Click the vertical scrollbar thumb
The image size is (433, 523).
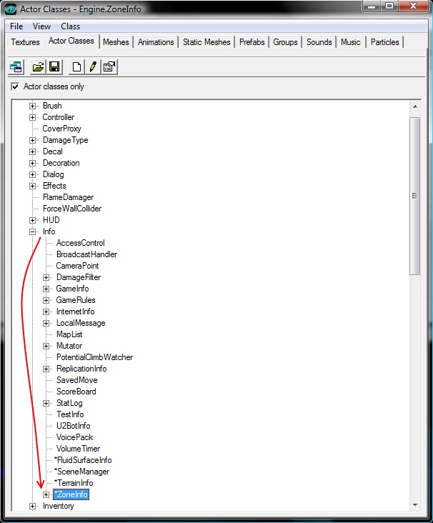(x=414, y=193)
